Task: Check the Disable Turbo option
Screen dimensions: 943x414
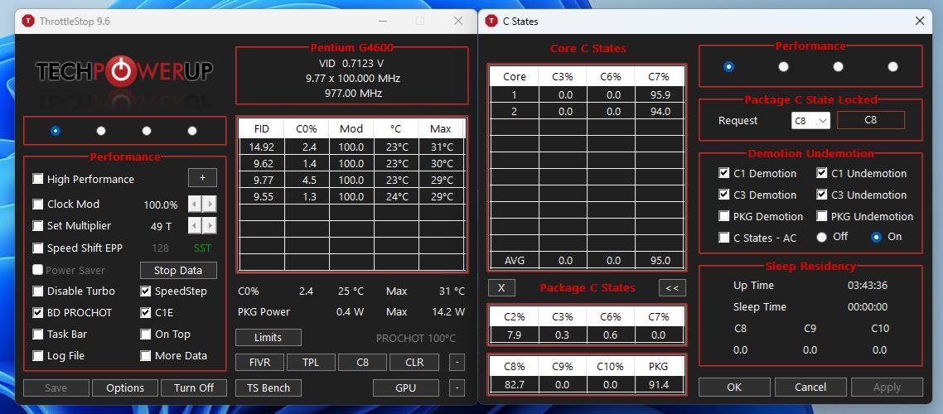Action: (x=38, y=291)
